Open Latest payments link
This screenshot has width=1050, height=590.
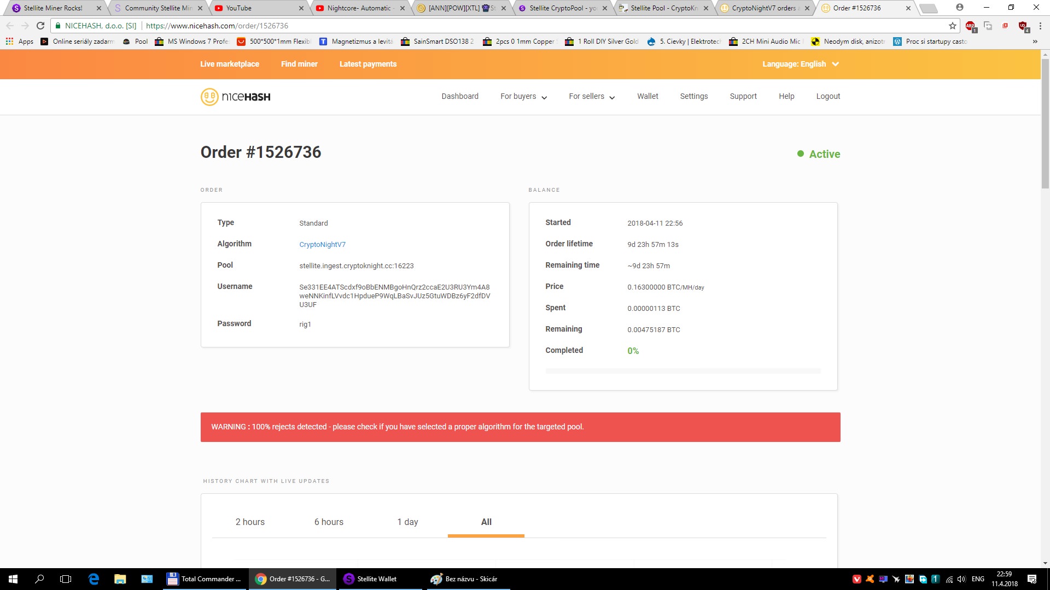coord(368,64)
